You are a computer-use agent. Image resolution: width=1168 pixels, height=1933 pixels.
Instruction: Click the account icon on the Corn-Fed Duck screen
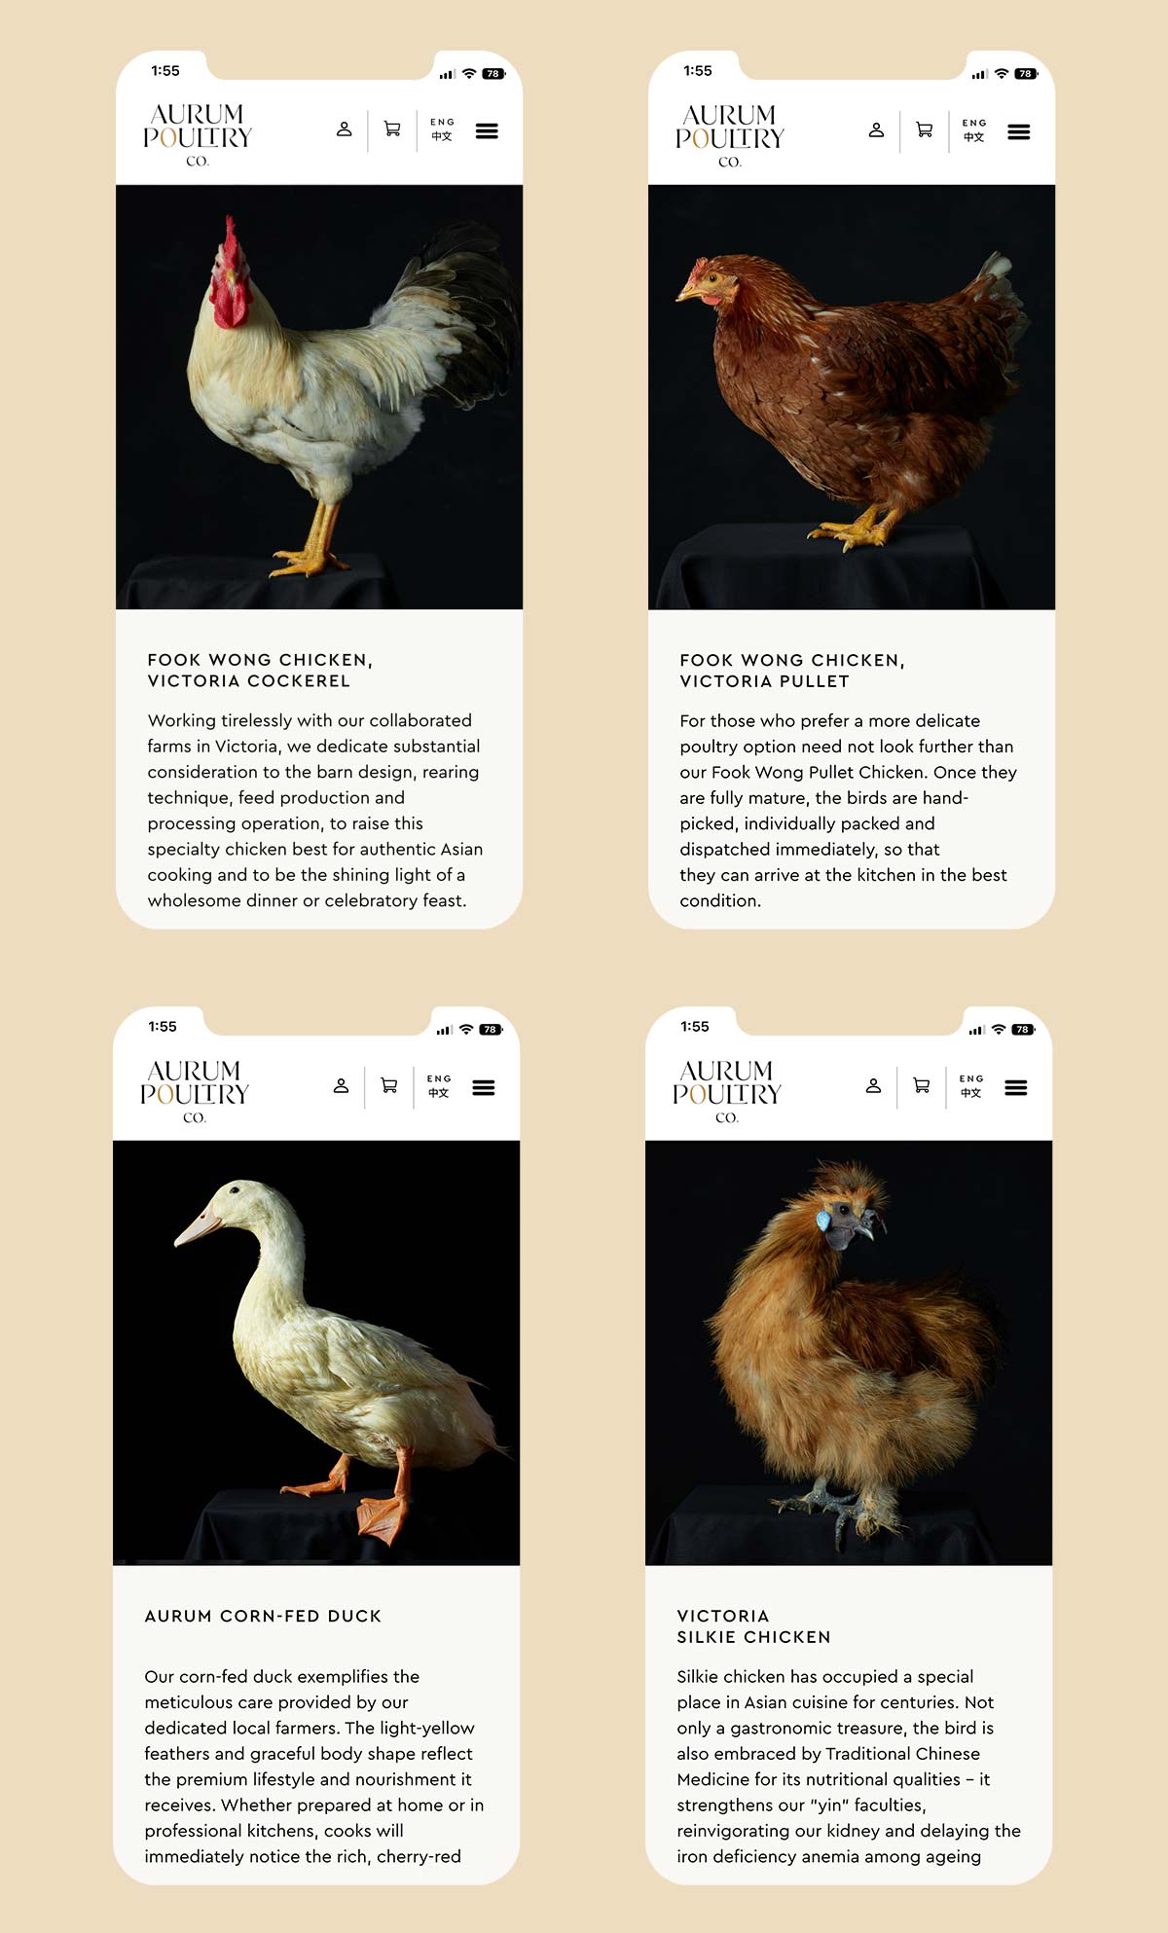[x=341, y=1086]
